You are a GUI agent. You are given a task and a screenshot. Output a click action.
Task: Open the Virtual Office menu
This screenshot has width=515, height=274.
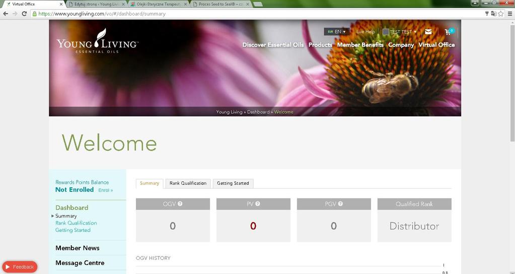436,45
